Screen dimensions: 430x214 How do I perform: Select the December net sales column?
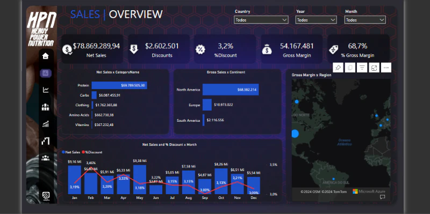[254, 186]
